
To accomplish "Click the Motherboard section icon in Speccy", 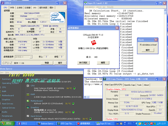I will (x=28, y=101).
